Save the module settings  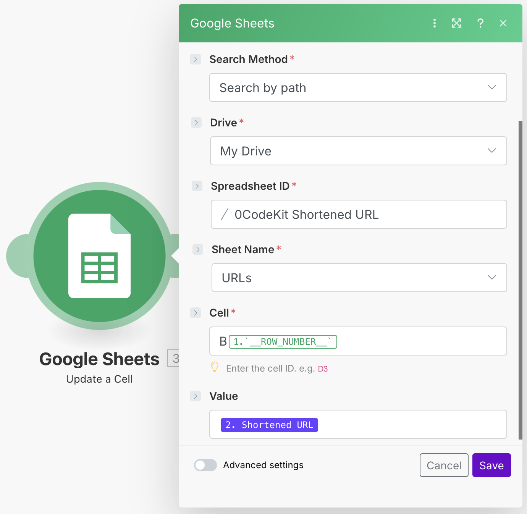[x=491, y=465]
